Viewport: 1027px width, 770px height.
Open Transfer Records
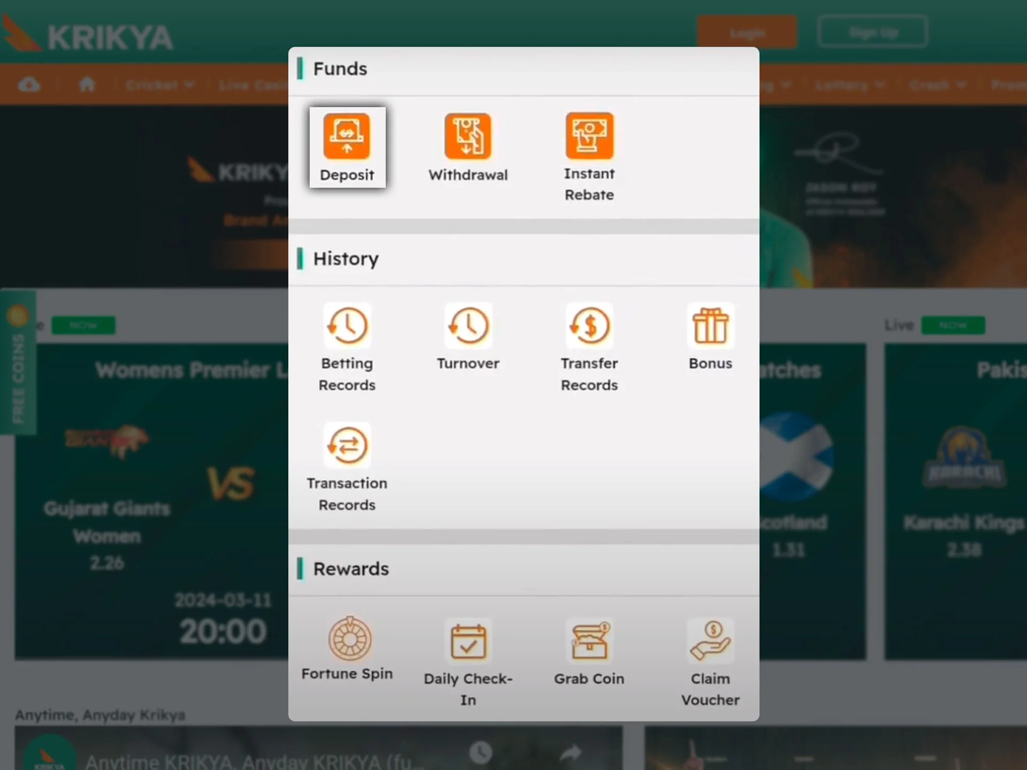pyautogui.click(x=589, y=348)
